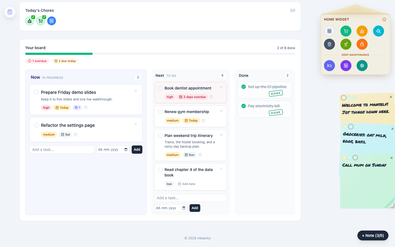
Task: Set the Call mum note color to yellow
Action: point(344,158)
